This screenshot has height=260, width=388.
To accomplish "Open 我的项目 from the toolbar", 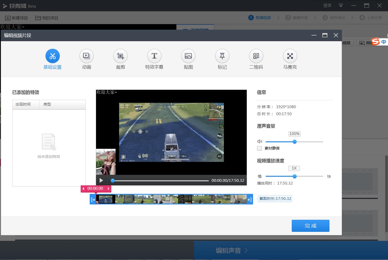I will [47, 18].
